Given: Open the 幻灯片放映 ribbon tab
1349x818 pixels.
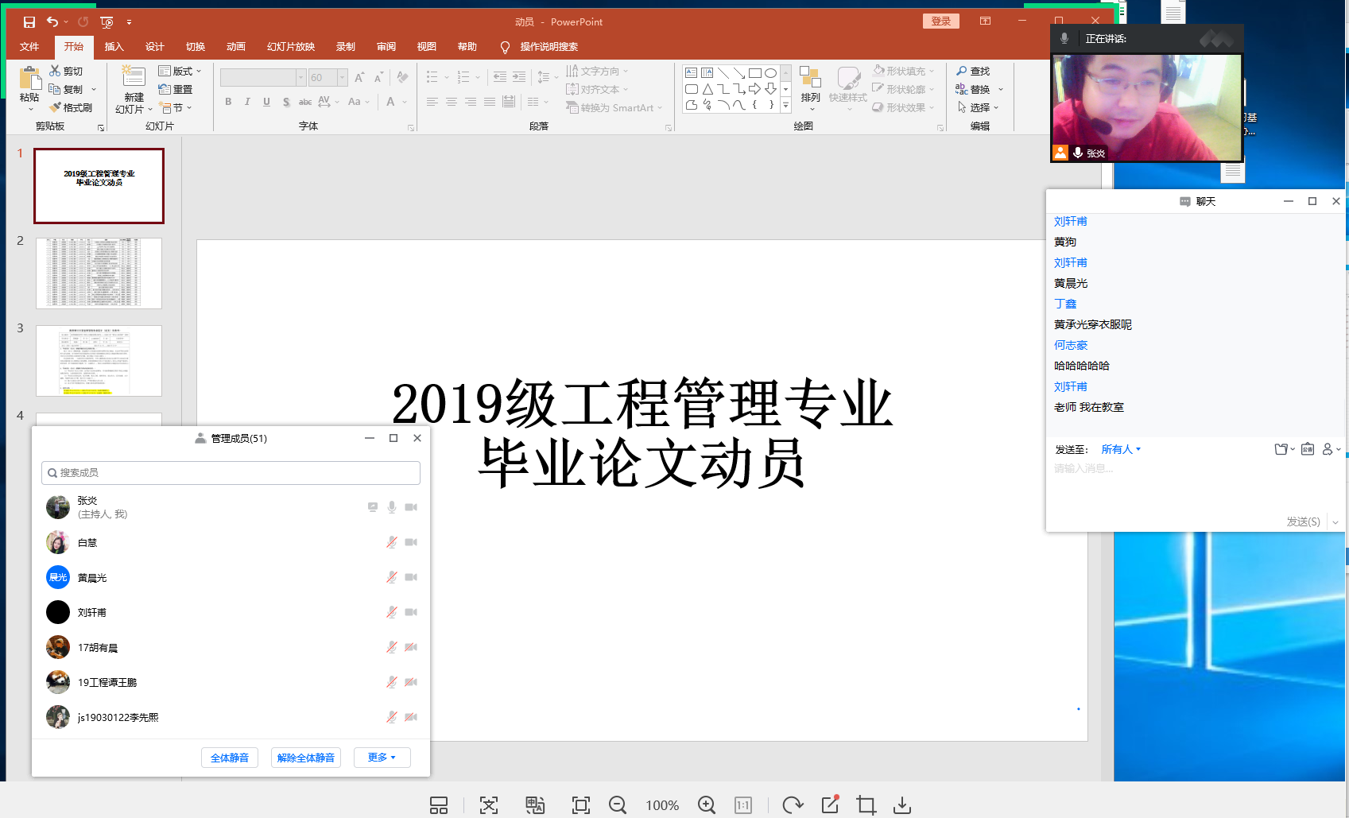Looking at the screenshot, I should (x=291, y=47).
